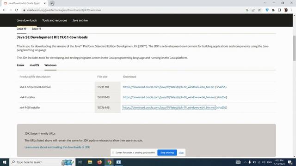Click the x64 MSI Installer description
Image resolution: width=296 pixels, height=166 pixels.
(x=30, y=107)
